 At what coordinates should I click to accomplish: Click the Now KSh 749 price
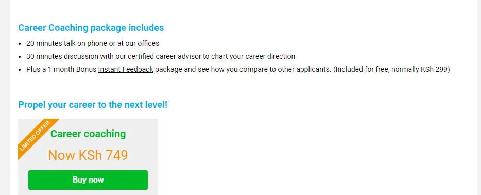(x=88, y=155)
